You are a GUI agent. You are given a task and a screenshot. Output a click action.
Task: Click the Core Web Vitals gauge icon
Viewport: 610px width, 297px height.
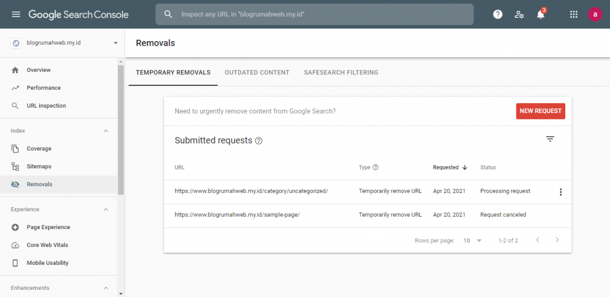[x=15, y=245]
